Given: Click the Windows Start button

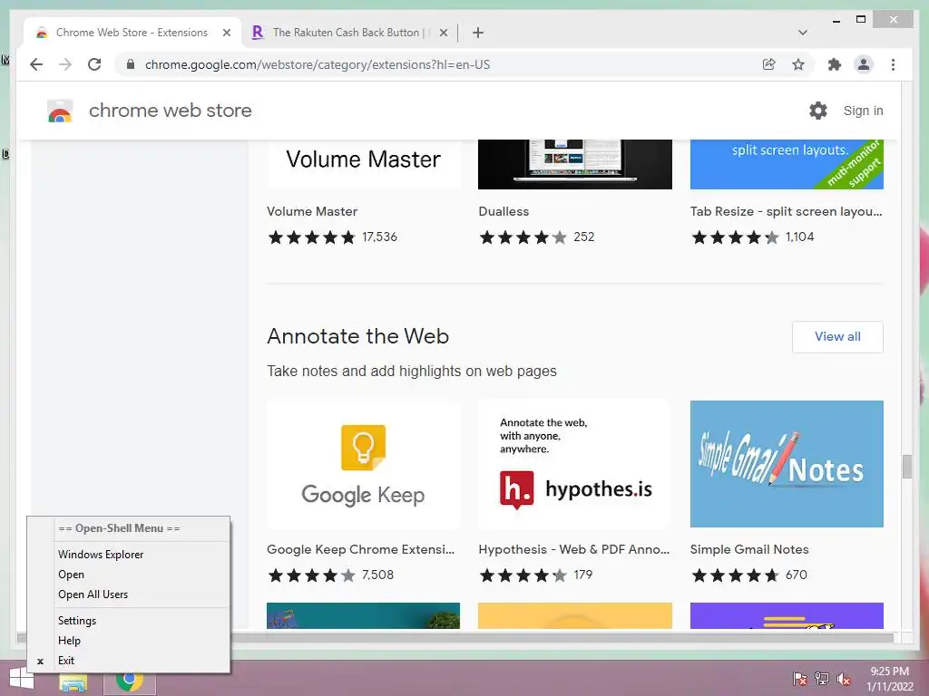Looking at the screenshot, I should (x=22, y=679).
